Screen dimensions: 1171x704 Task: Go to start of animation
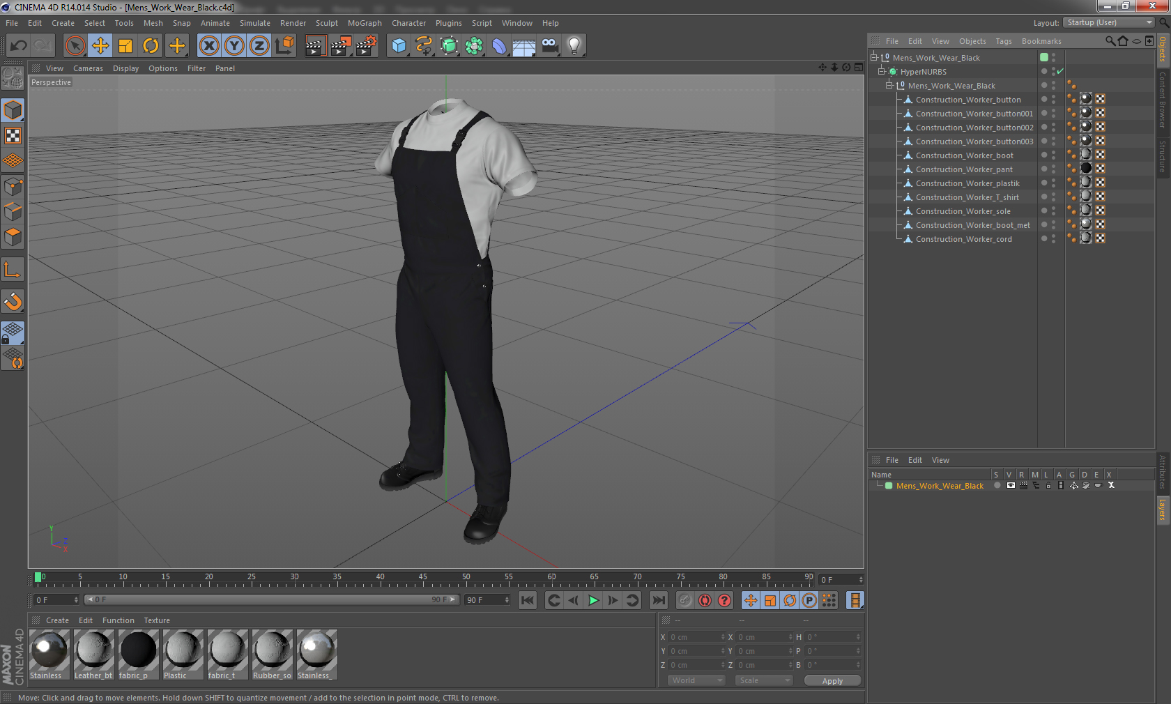[528, 600]
